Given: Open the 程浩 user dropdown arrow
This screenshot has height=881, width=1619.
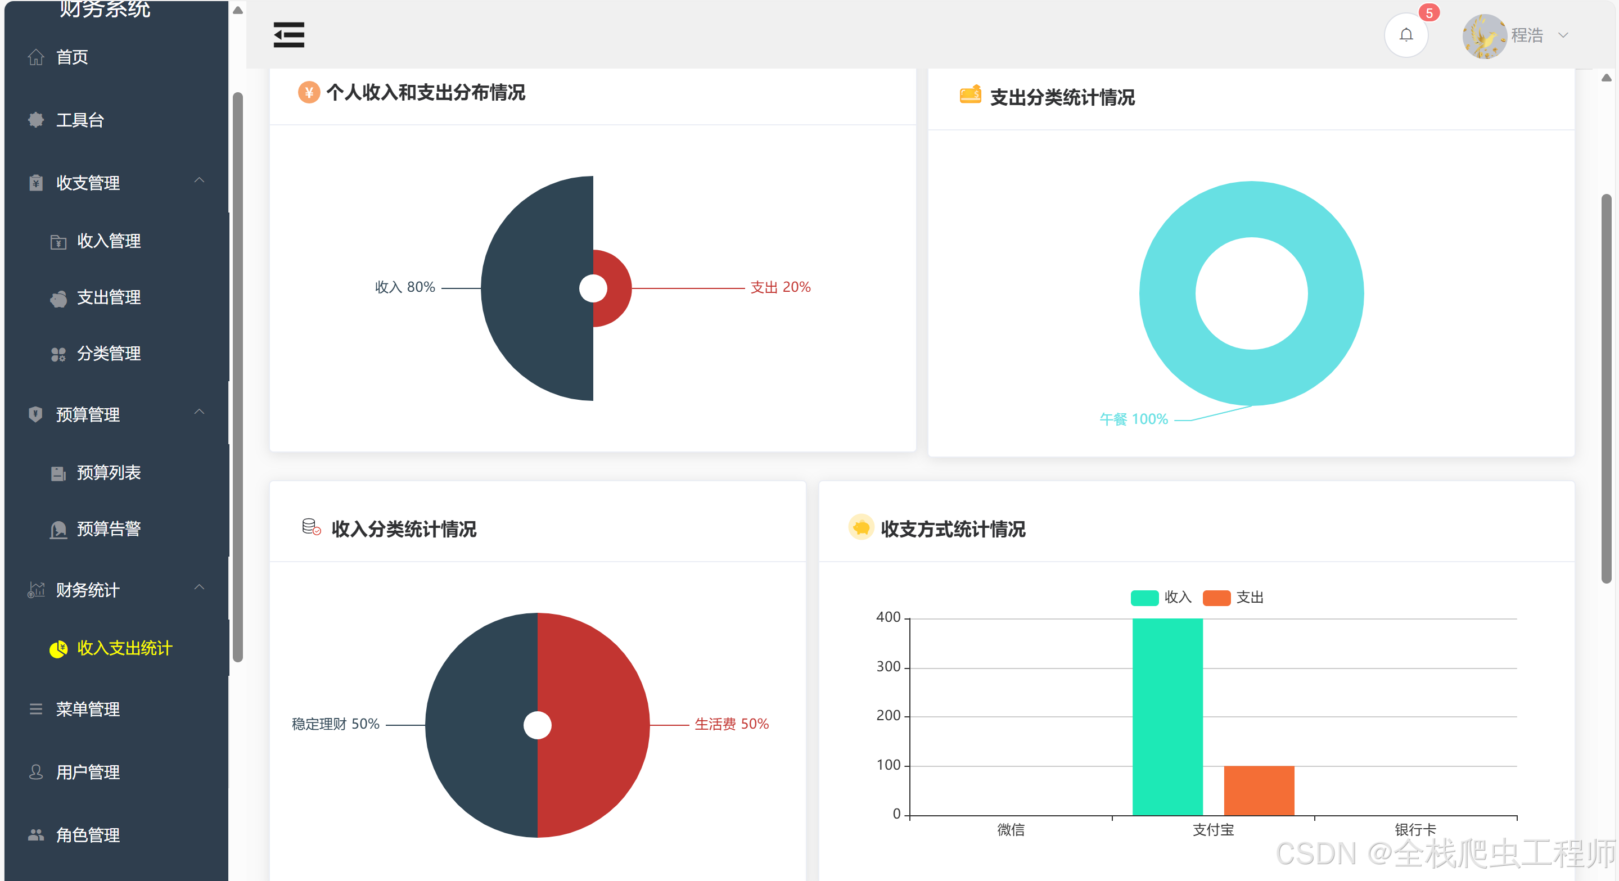Looking at the screenshot, I should pos(1563,36).
